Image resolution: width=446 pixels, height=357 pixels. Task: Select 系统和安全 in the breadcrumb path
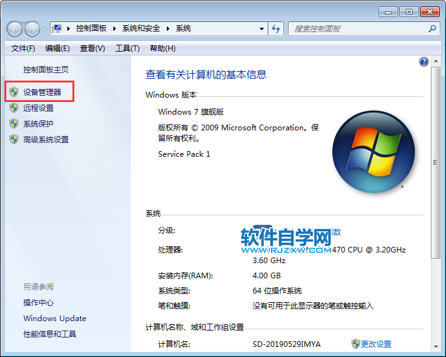[x=141, y=28]
